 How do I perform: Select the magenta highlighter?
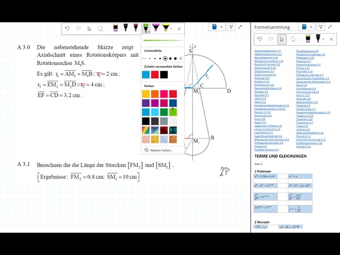click(x=156, y=28)
